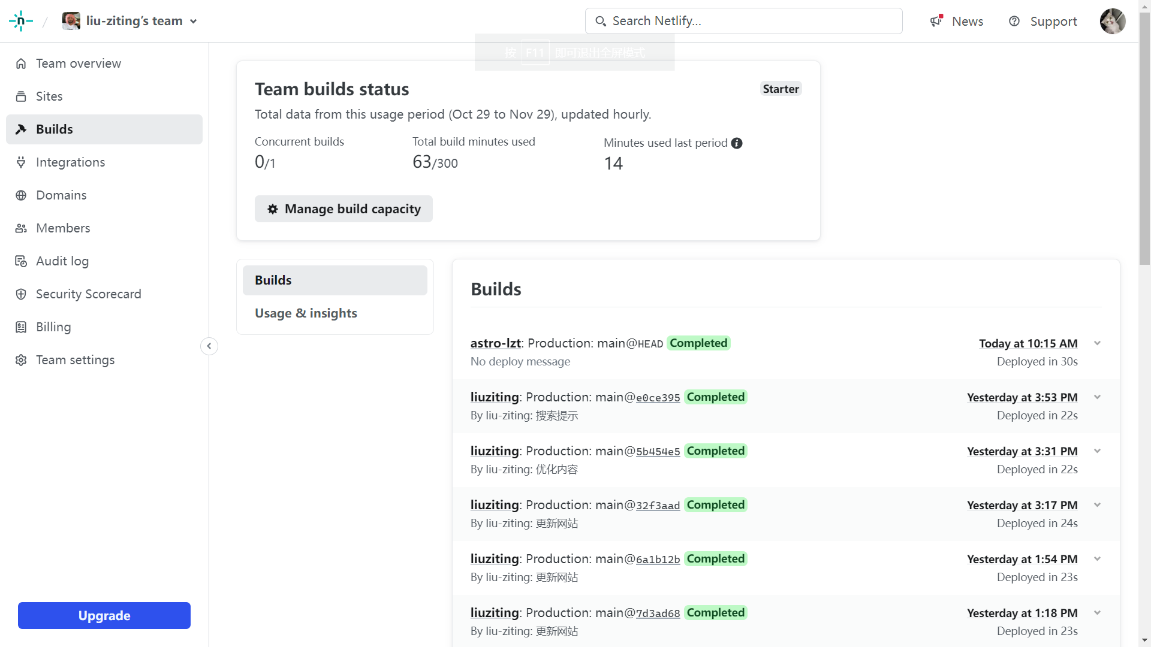Open the user avatar menu
Screen dimensions: 1151x647
pos(1113,21)
